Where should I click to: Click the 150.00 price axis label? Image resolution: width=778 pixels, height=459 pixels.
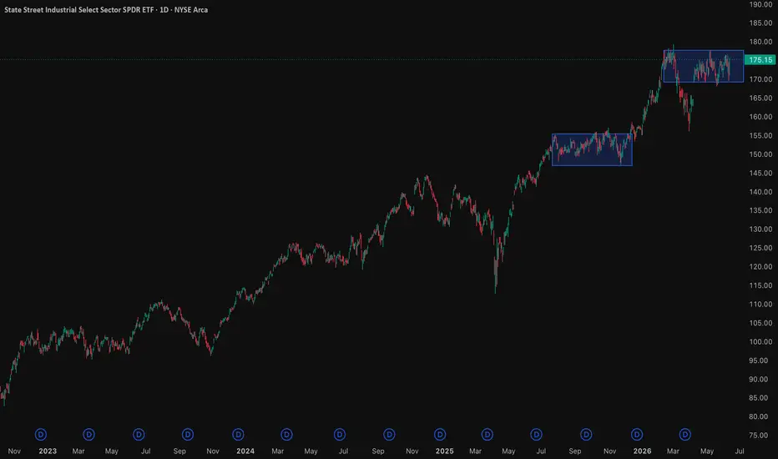[x=760, y=154]
